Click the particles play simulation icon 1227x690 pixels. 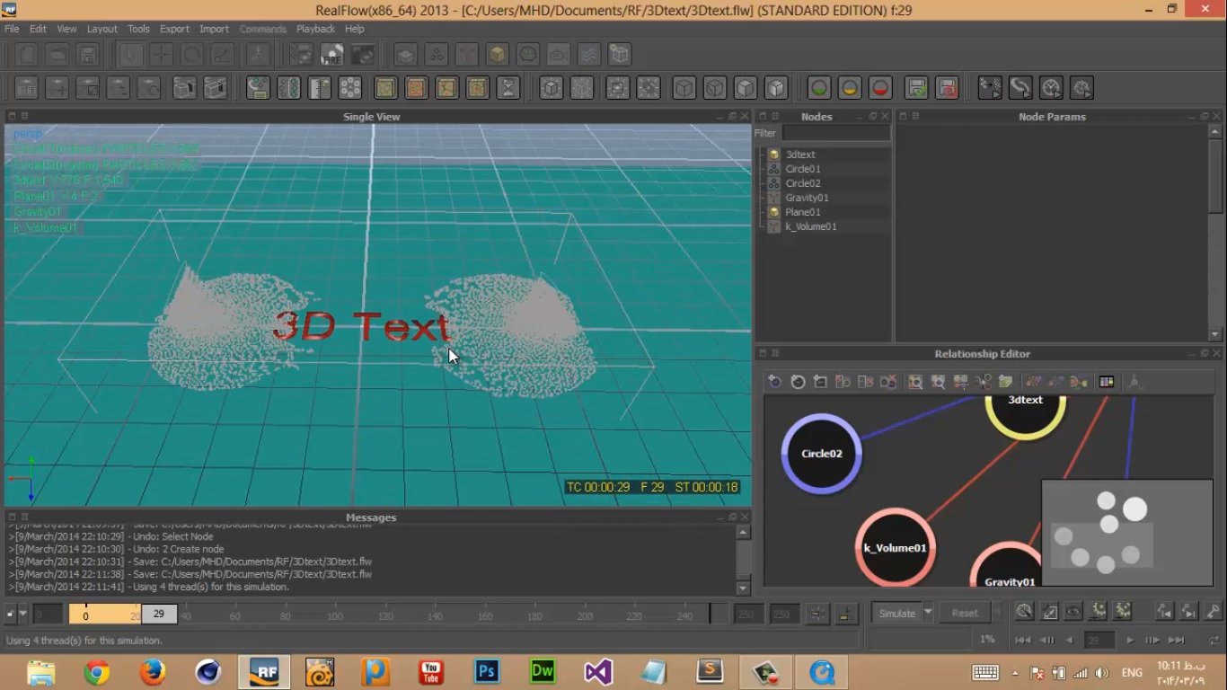(x=990, y=88)
